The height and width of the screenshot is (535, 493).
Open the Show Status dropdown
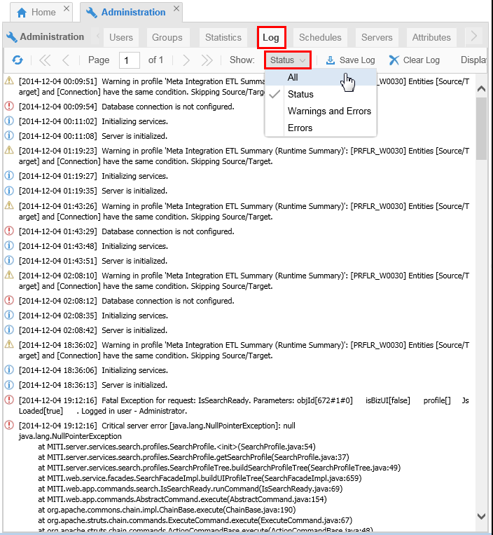coord(287,60)
